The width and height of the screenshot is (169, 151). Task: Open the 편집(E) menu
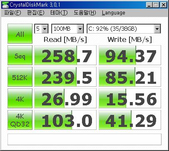pyautogui.click(x=36, y=13)
